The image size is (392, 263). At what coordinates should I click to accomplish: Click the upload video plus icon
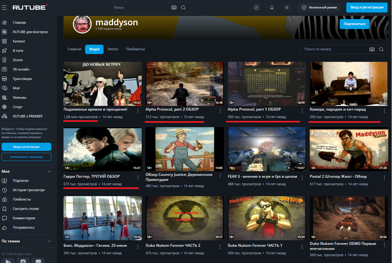257,7
